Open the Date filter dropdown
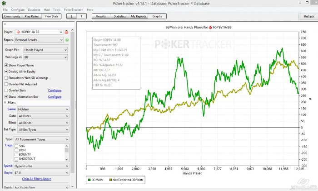 [43, 116]
